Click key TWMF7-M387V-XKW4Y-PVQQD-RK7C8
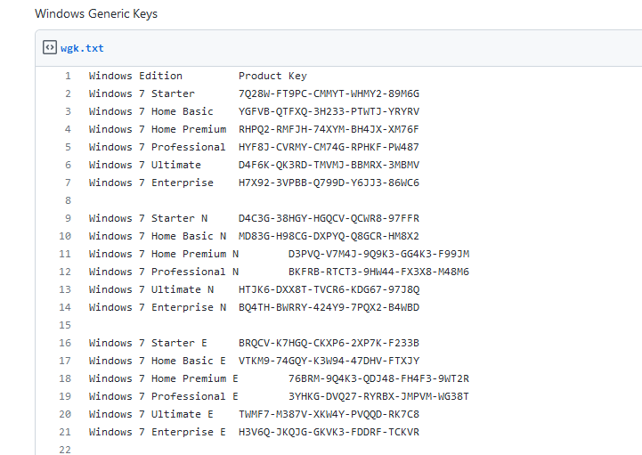 tap(329, 414)
